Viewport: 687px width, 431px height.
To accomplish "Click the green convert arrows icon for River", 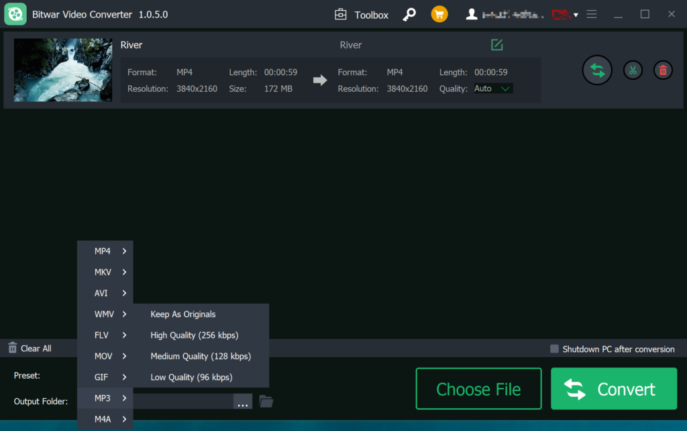I will click(x=596, y=70).
